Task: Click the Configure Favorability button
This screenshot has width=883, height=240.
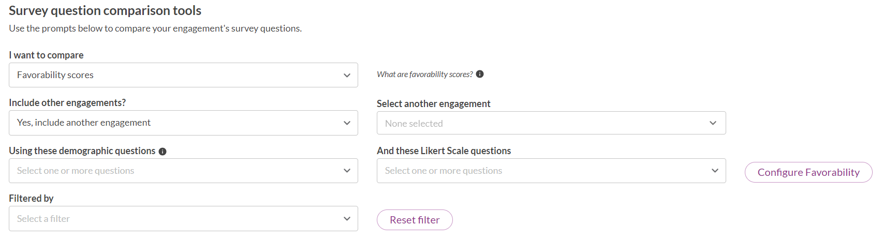Action: click(808, 172)
